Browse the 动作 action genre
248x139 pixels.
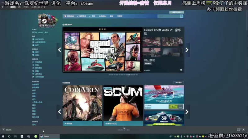point(34,99)
